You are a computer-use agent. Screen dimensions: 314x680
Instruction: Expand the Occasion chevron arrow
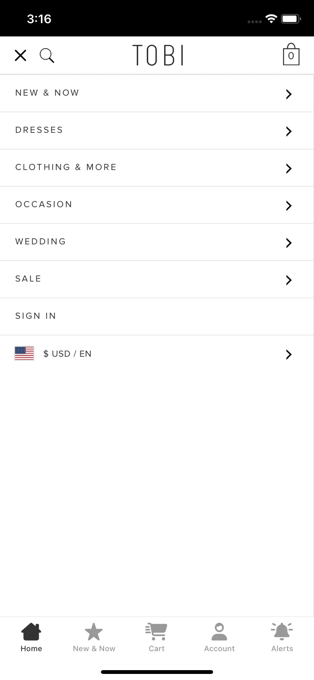click(289, 205)
